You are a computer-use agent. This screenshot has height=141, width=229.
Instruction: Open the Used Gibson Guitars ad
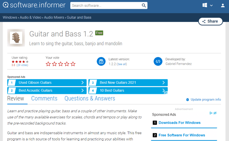tap(47, 83)
